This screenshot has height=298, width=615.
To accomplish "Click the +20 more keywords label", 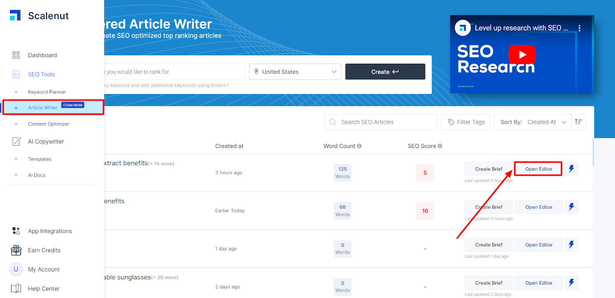I will pos(165,278).
